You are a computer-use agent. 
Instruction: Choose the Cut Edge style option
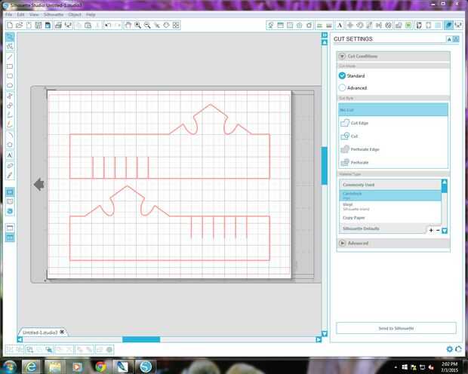tap(393, 123)
